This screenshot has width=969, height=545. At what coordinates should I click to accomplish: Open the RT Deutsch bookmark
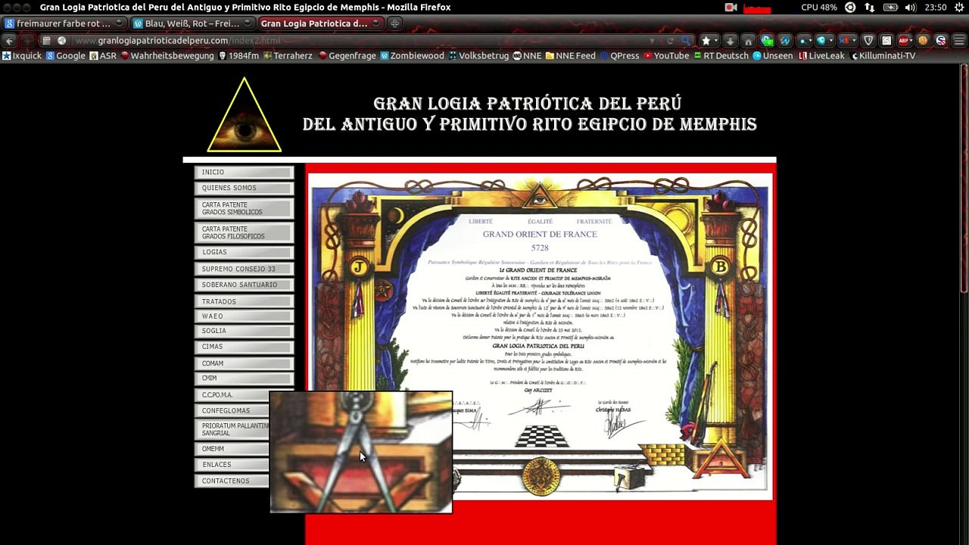point(721,56)
